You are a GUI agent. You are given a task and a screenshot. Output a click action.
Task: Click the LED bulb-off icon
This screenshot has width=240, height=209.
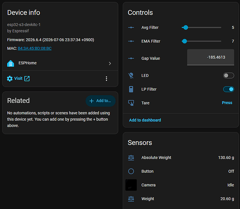[131, 75]
